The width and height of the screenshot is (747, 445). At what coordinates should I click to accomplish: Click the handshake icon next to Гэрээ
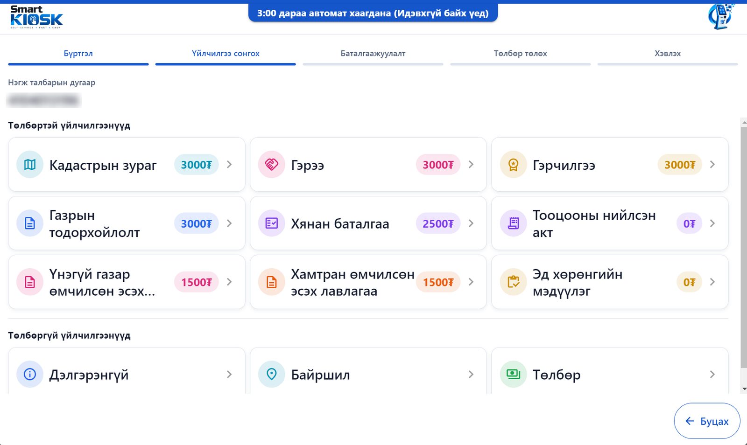click(272, 165)
